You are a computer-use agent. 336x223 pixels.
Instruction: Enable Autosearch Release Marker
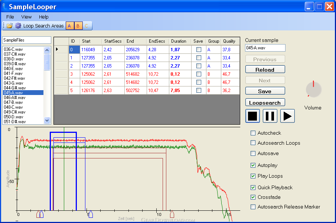pyautogui.click(x=253, y=207)
